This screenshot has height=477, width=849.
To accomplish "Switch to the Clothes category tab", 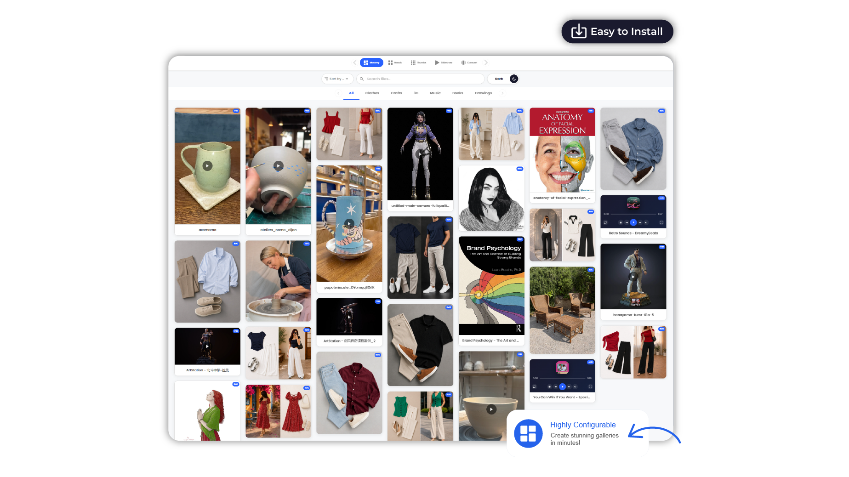I will [x=372, y=93].
